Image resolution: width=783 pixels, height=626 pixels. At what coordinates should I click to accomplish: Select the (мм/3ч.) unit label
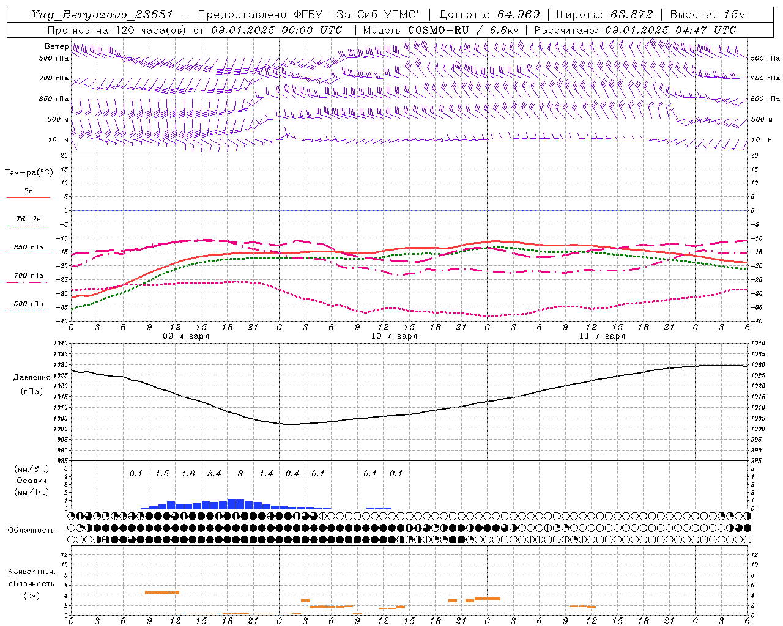coord(31,469)
